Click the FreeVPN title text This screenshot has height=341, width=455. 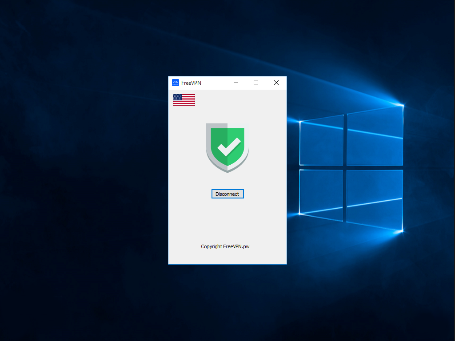[191, 83]
